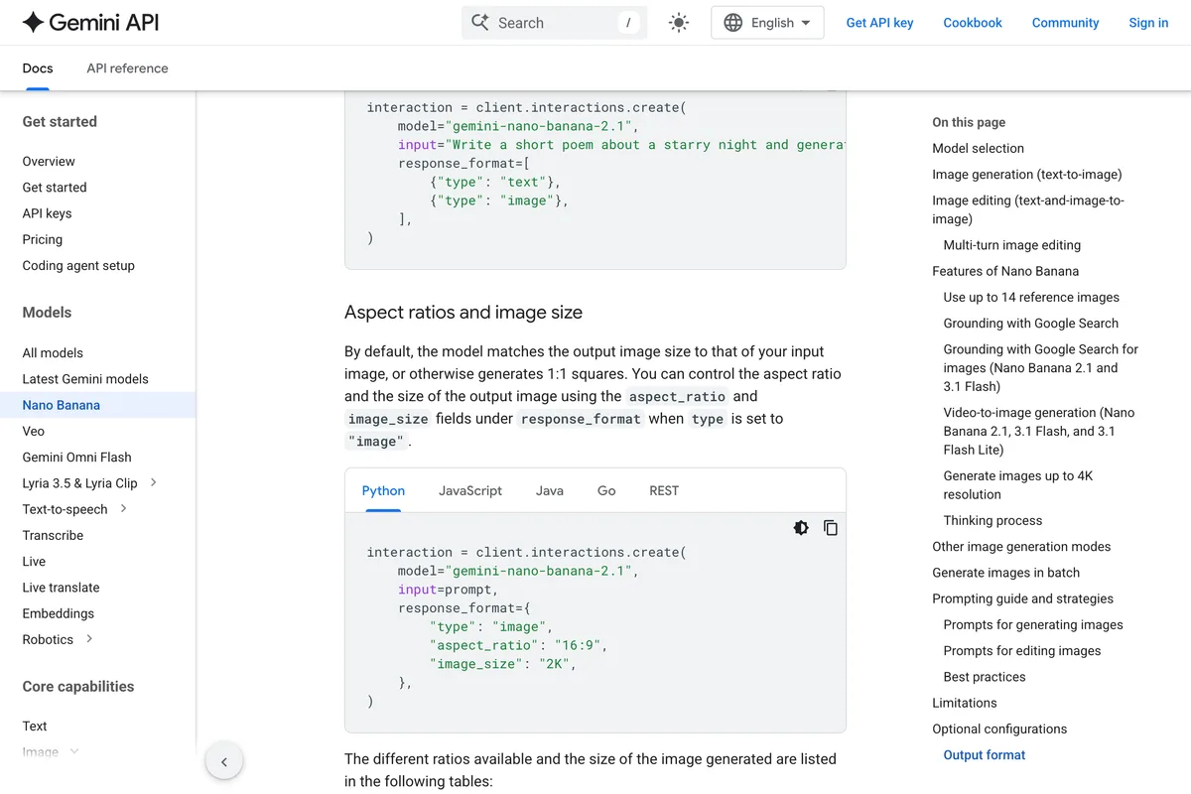
Task: Open Get started sidebar page link
Action: click(x=55, y=187)
